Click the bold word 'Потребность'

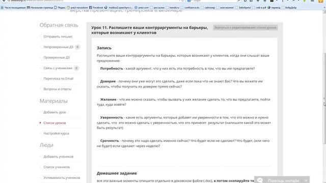pos(112,69)
